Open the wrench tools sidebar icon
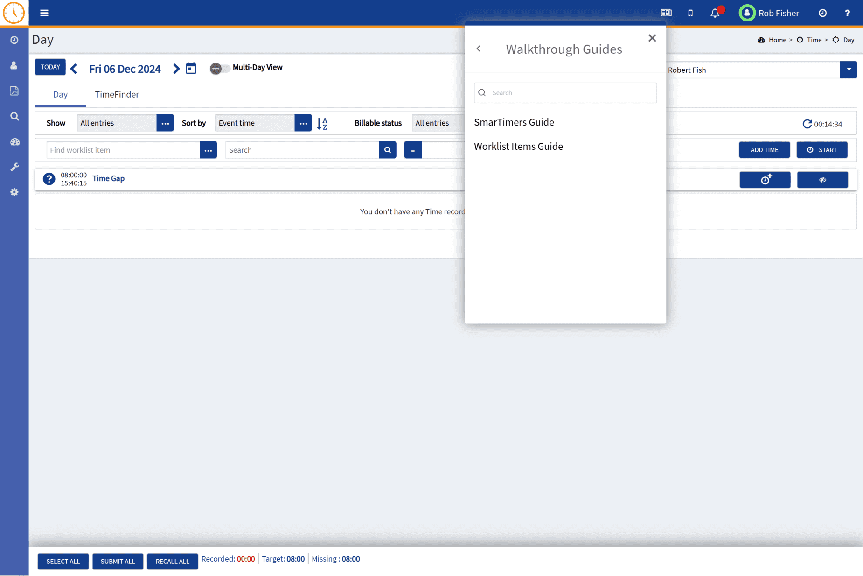Screen dimensions: 863x576 click(14, 167)
